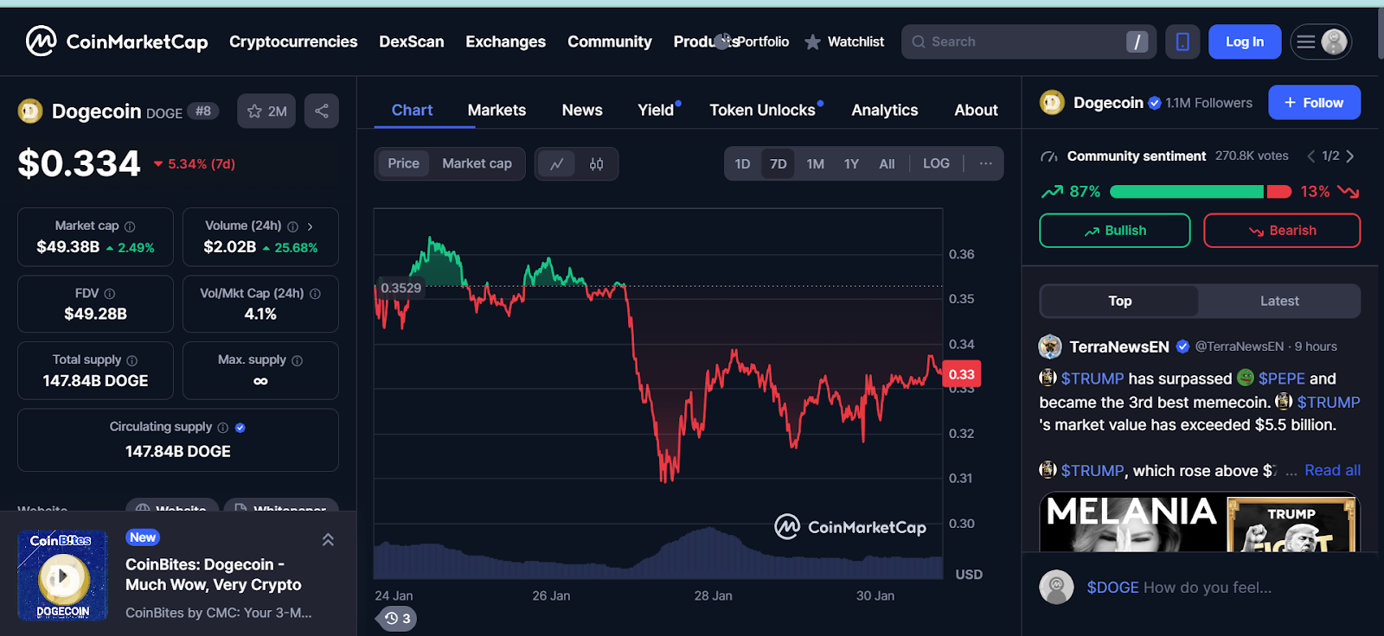This screenshot has height=636, width=1384.
Task: Toggle the LOG scale on chart
Action: click(x=936, y=163)
